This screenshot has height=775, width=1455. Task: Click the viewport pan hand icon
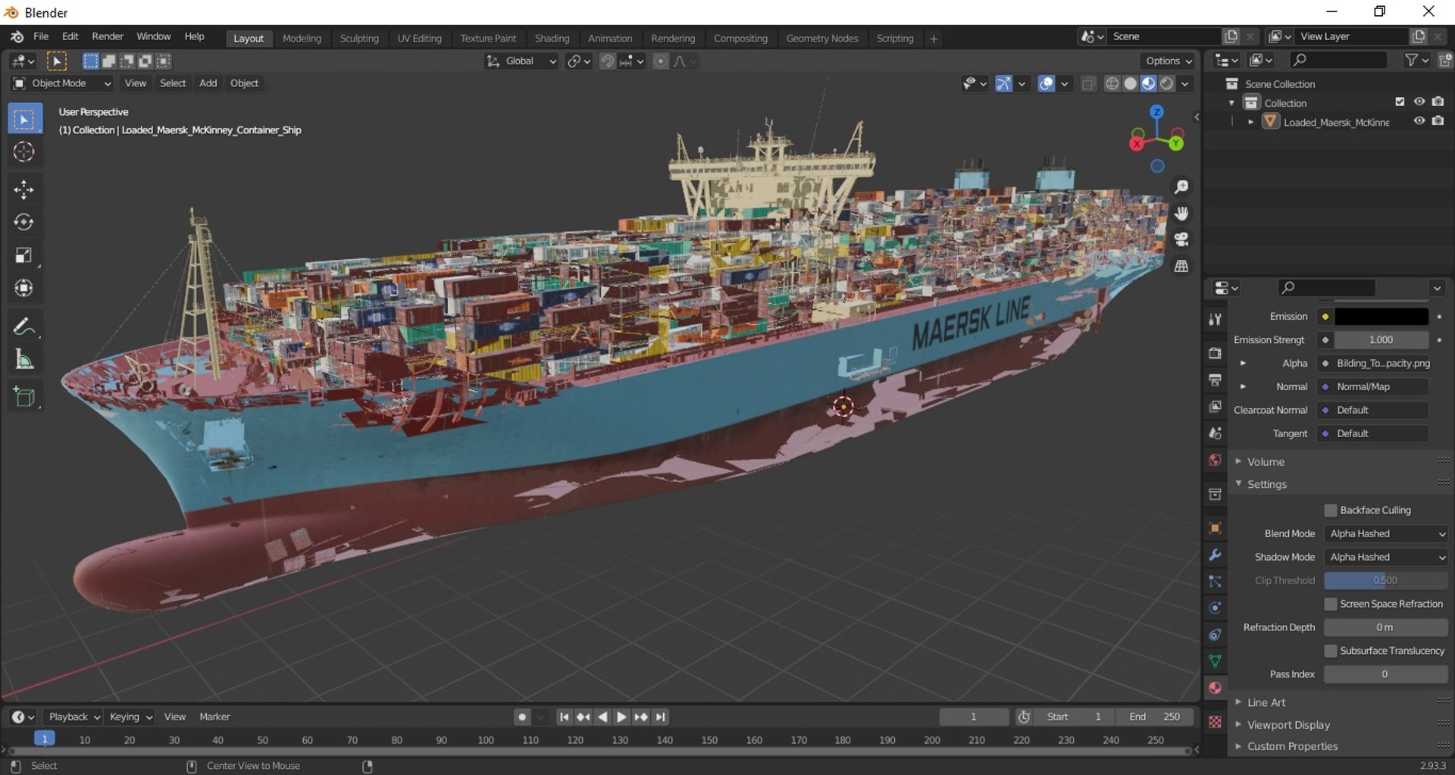[x=1181, y=214]
